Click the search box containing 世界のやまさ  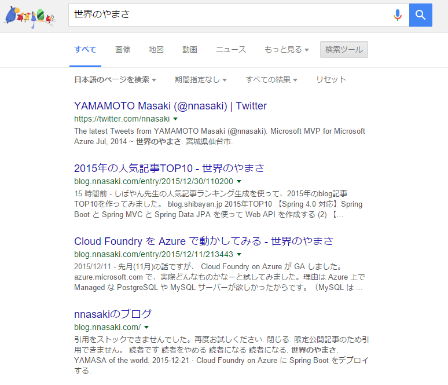(238, 15)
